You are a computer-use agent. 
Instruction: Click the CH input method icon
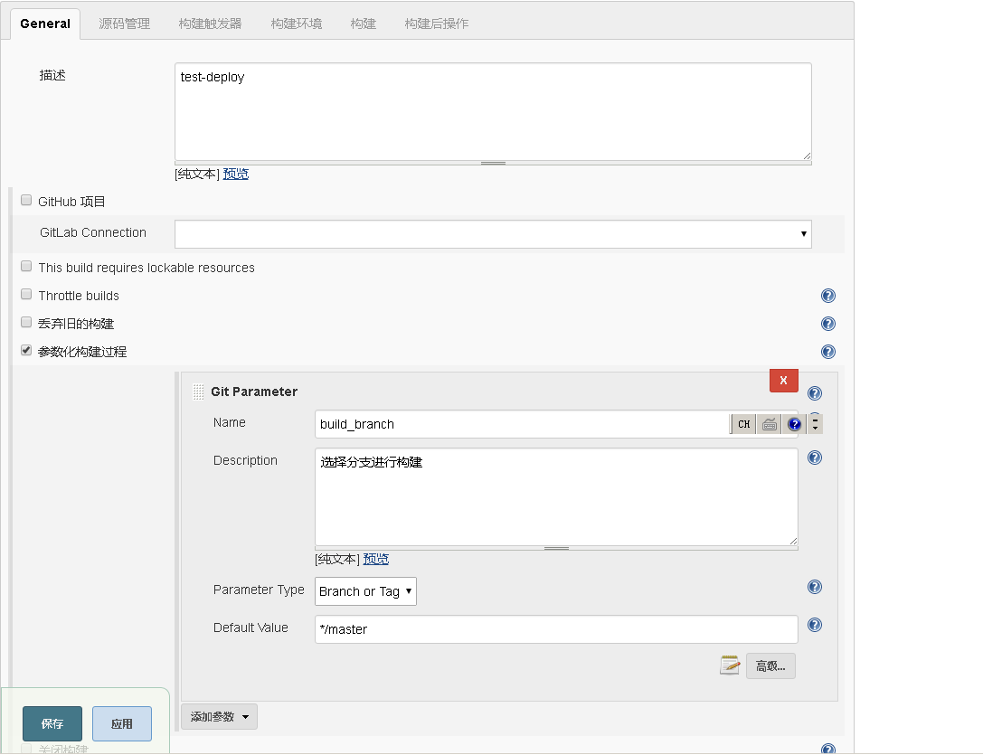743,425
